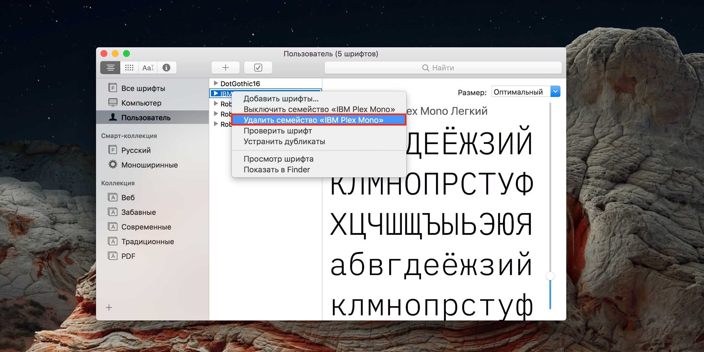Screen dimensions: 704x352
Task: Choose Добавить шрифты… from the context menu
Action: [319, 99]
